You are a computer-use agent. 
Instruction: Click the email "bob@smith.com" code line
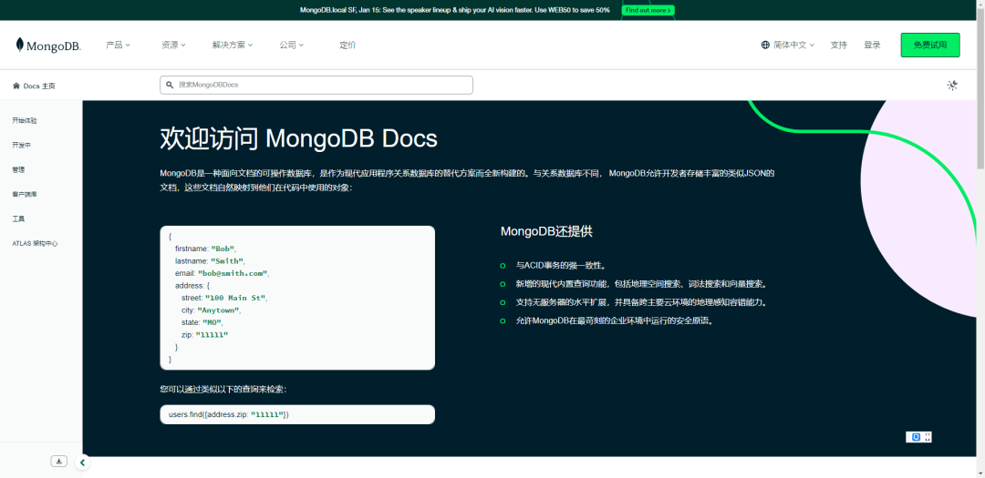tap(223, 273)
